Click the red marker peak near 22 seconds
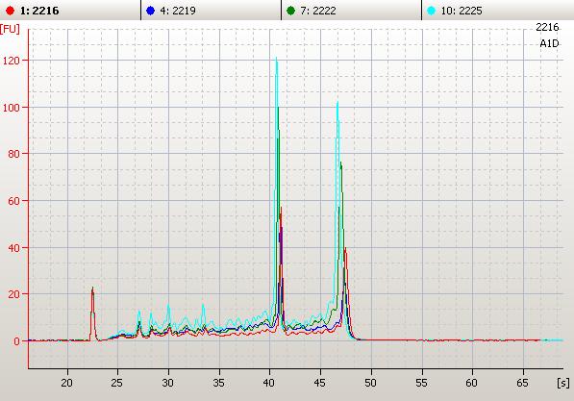 click(92, 288)
